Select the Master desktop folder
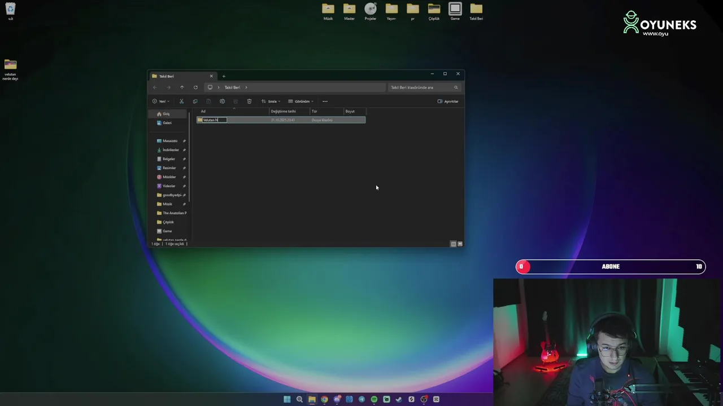 pos(349,11)
